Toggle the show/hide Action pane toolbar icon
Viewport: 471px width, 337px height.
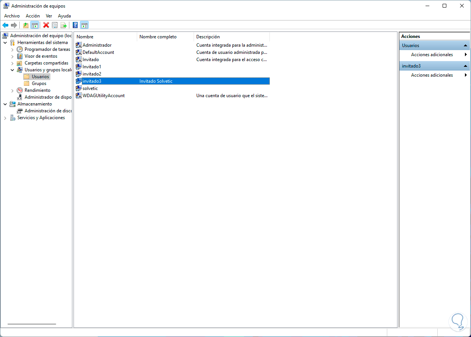84,25
